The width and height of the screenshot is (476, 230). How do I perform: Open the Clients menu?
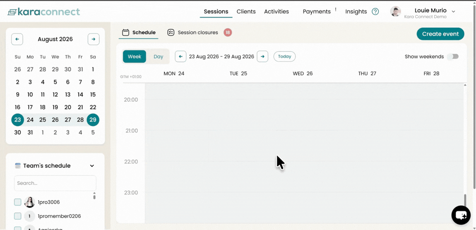tap(246, 12)
